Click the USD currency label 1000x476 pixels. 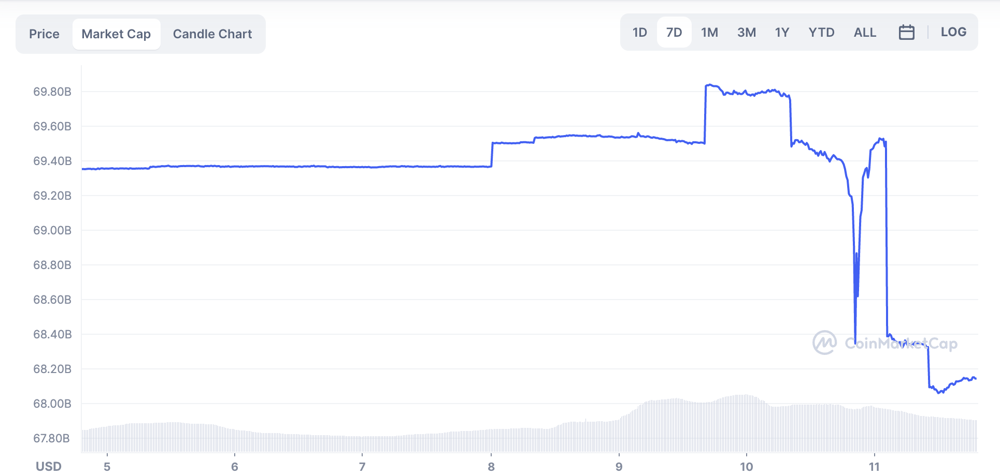click(49, 467)
